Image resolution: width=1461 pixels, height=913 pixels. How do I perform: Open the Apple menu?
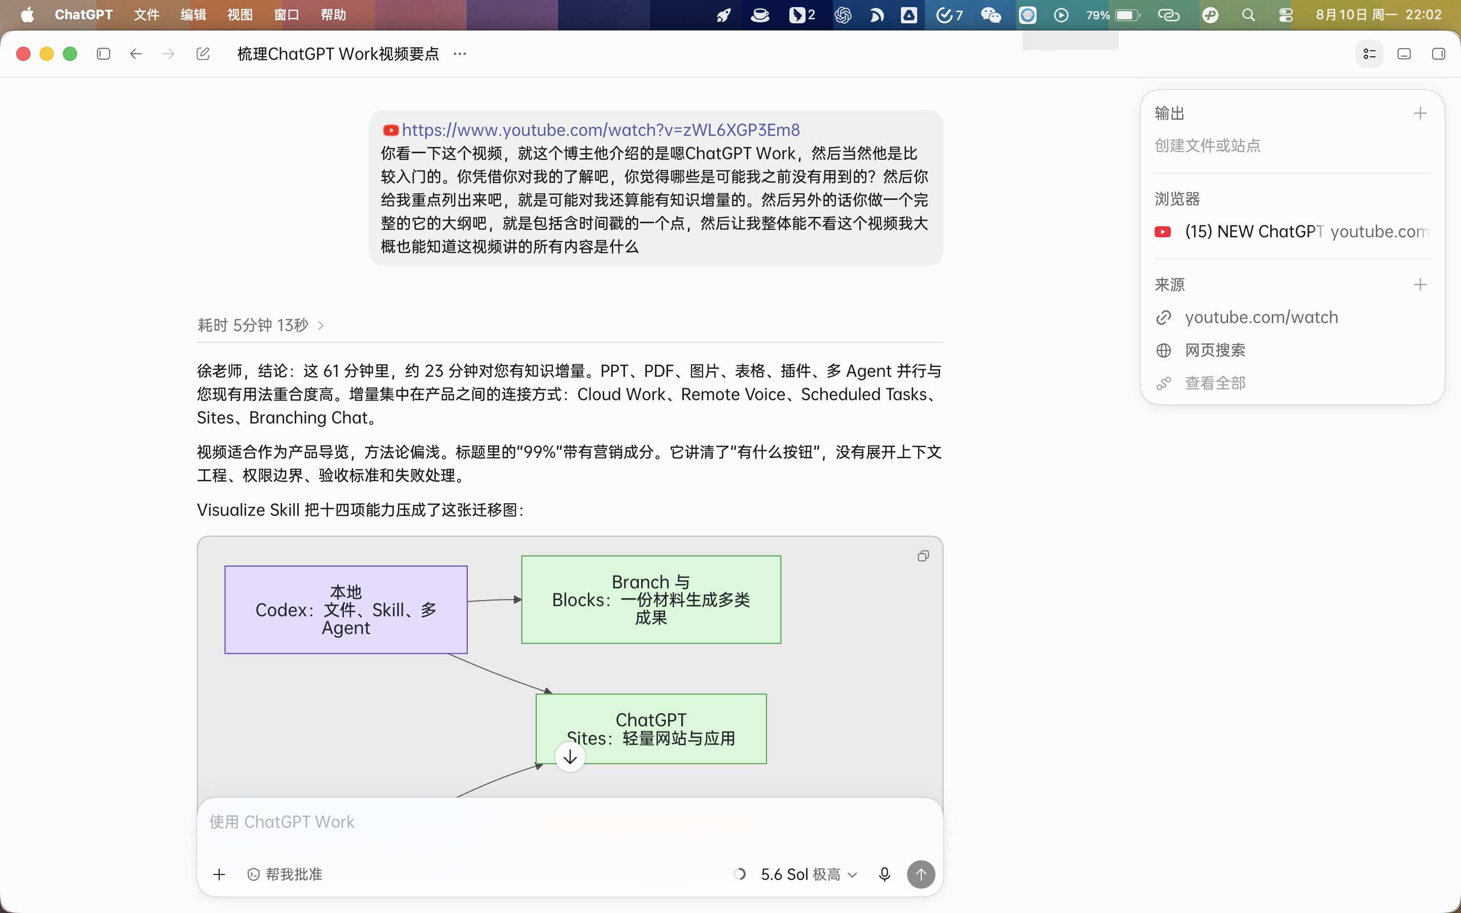(x=27, y=15)
